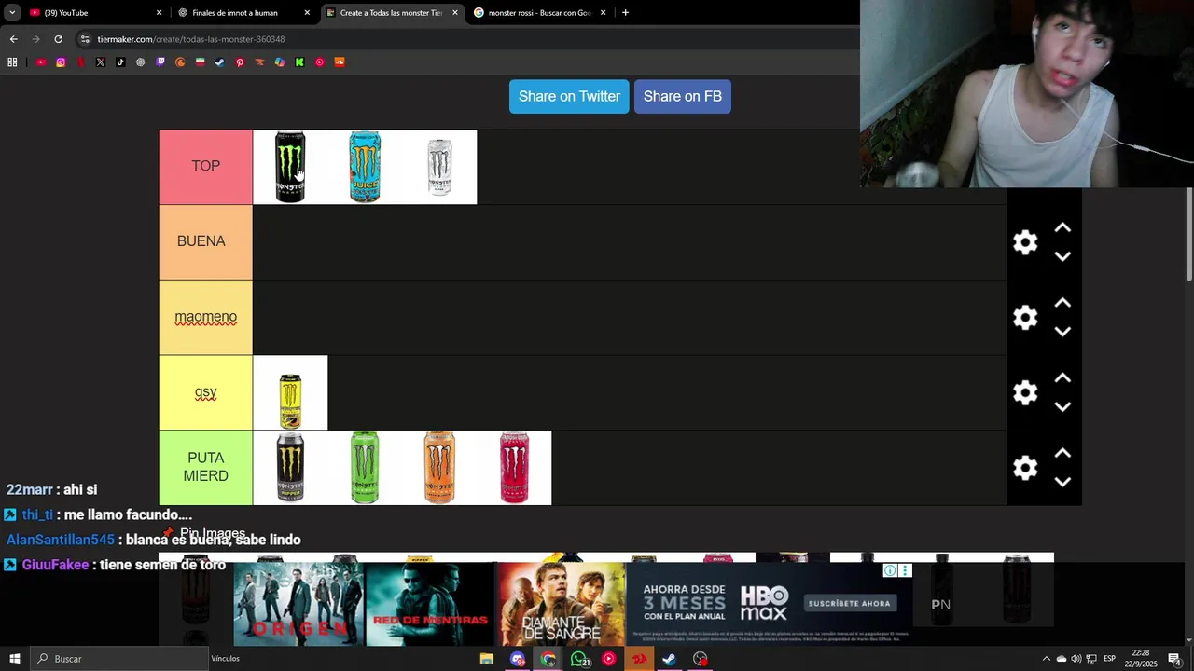Open a new browser tab
The height and width of the screenshot is (671, 1194).
coord(625,13)
